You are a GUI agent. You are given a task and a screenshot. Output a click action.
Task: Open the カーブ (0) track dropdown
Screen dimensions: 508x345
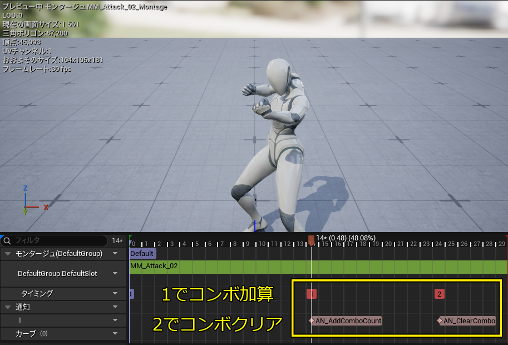(115, 333)
